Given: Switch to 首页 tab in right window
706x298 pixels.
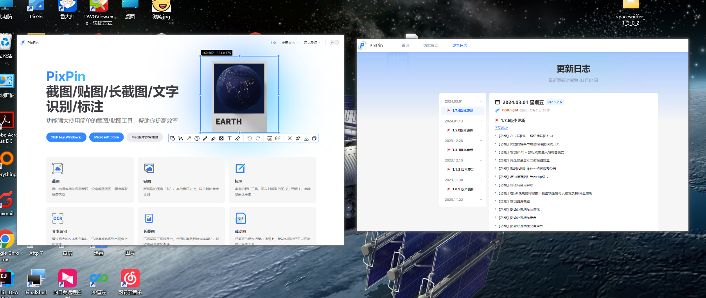Looking at the screenshot, I should 405,46.
